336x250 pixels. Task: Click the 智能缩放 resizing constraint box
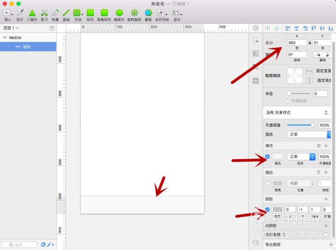pos(295,76)
